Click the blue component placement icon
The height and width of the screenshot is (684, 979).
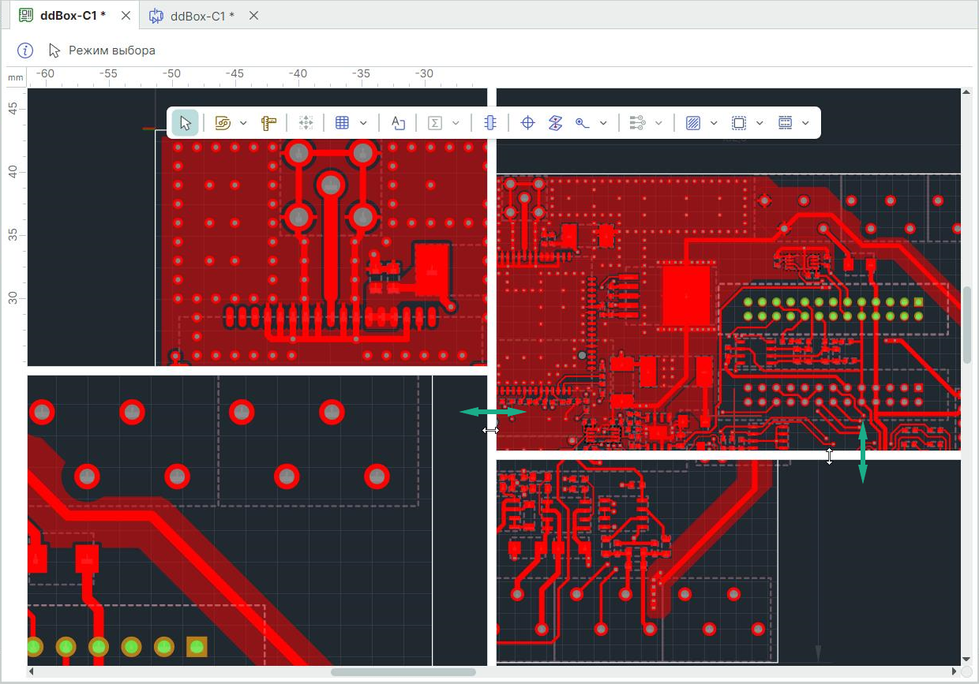click(x=490, y=123)
